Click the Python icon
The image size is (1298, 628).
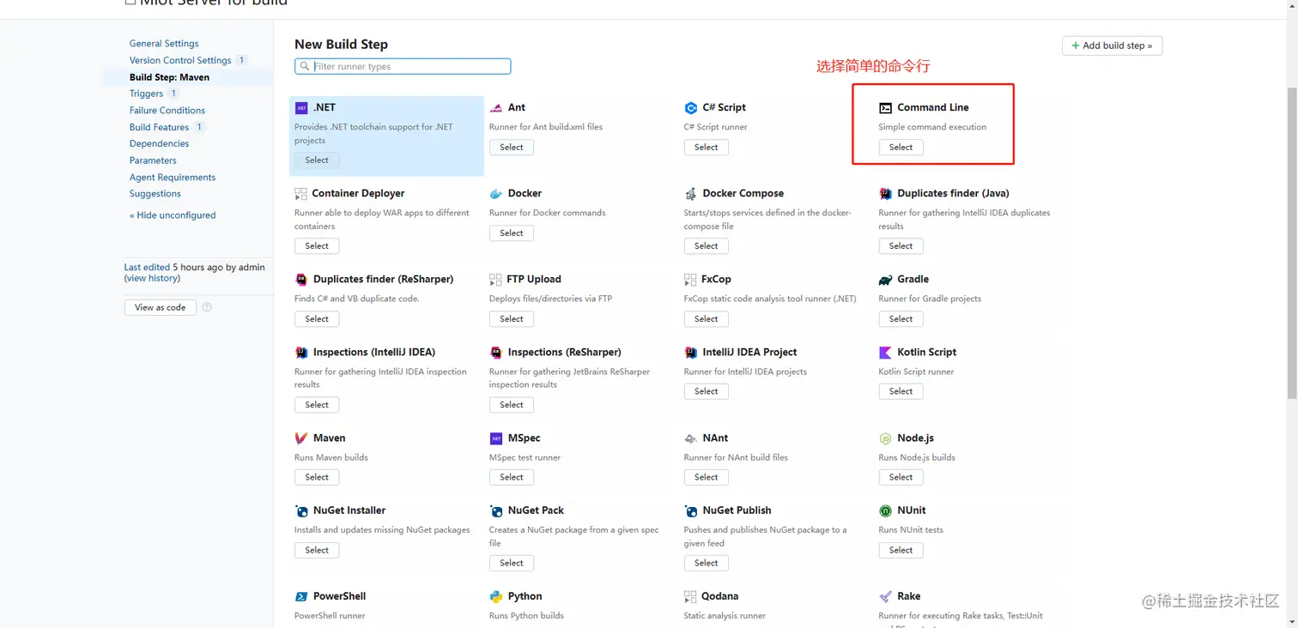495,596
